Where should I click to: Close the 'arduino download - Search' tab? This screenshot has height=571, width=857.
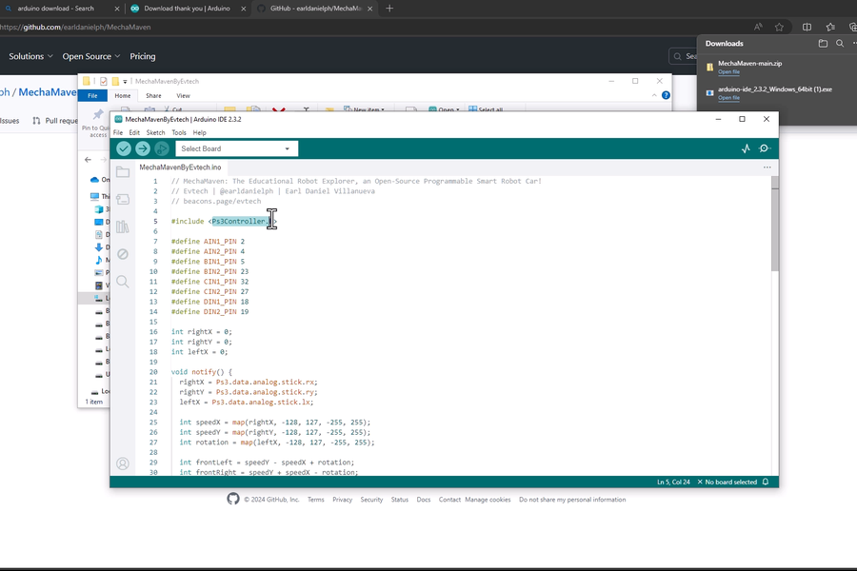[117, 9]
